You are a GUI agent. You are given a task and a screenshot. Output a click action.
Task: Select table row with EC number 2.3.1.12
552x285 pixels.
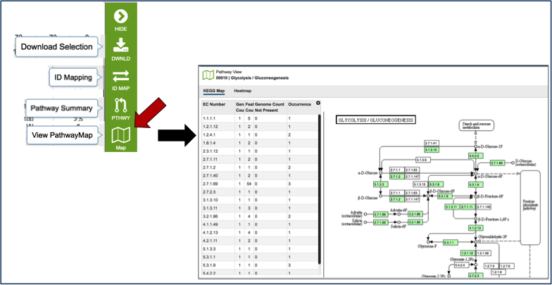tap(259, 151)
